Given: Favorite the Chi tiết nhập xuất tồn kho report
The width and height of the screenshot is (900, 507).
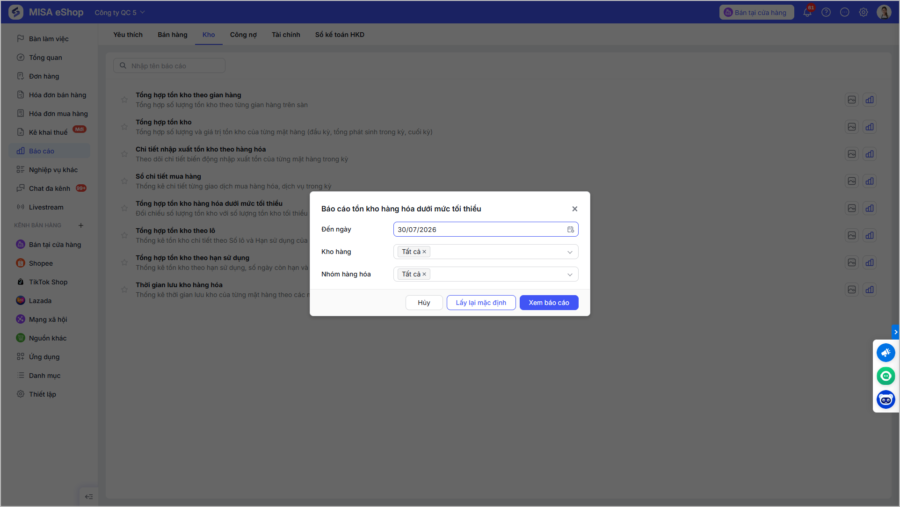Looking at the screenshot, I should [124, 154].
